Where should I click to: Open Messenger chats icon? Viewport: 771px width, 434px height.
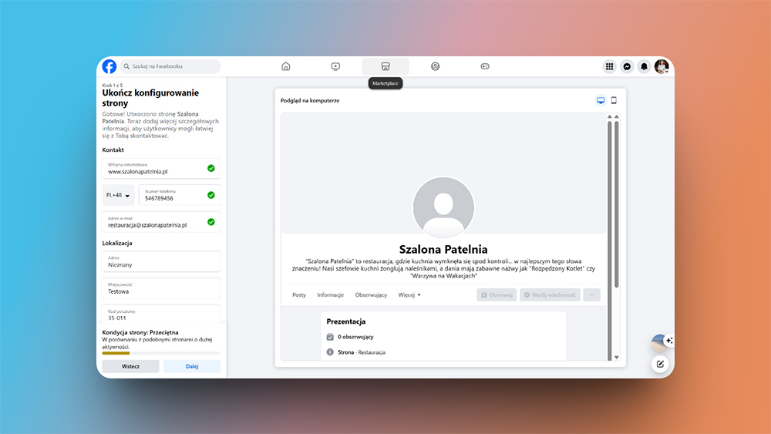pyautogui.click(x=628, y=66)
